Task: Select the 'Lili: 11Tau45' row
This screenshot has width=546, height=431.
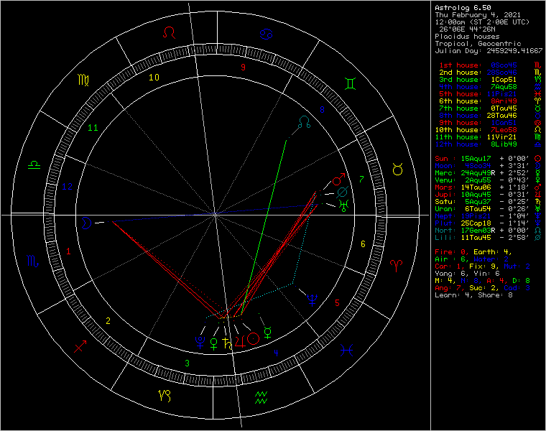Action: click(489, 238)
